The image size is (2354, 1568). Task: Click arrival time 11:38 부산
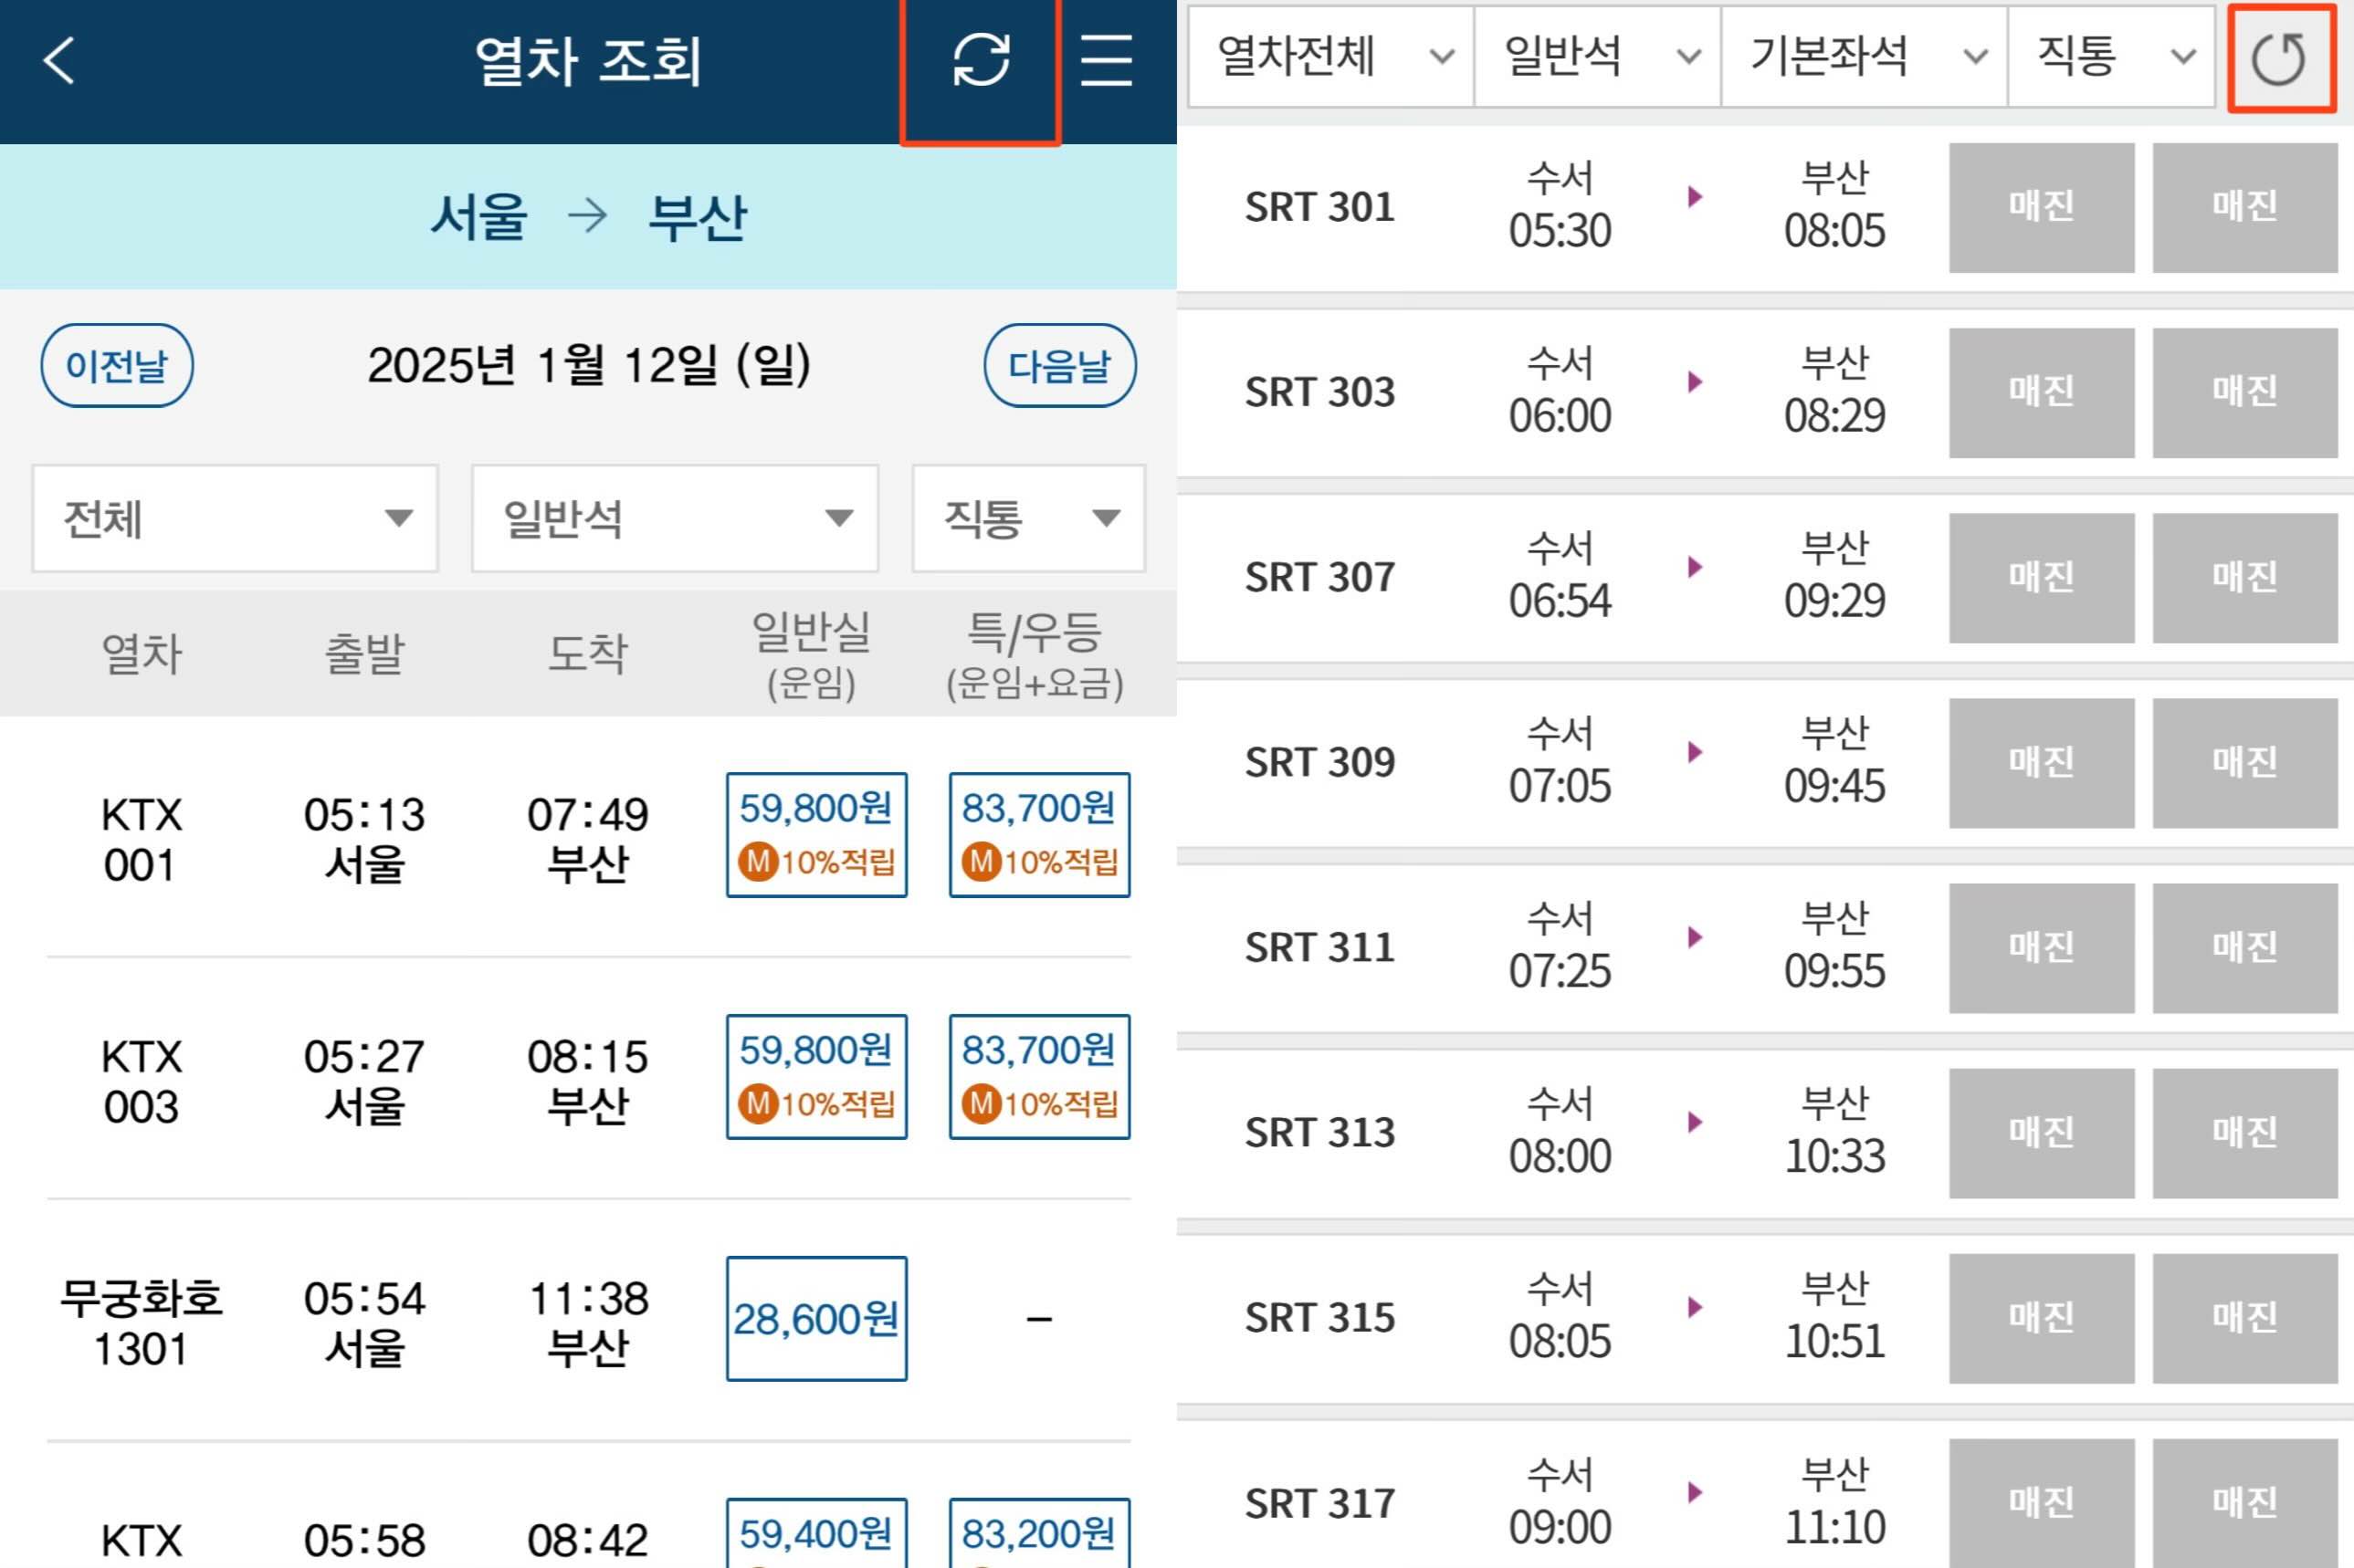[588, 1324]
